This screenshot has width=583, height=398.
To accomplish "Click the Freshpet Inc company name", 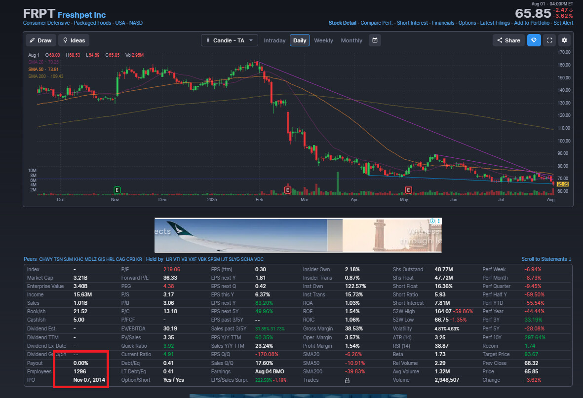I will [82, 15].
